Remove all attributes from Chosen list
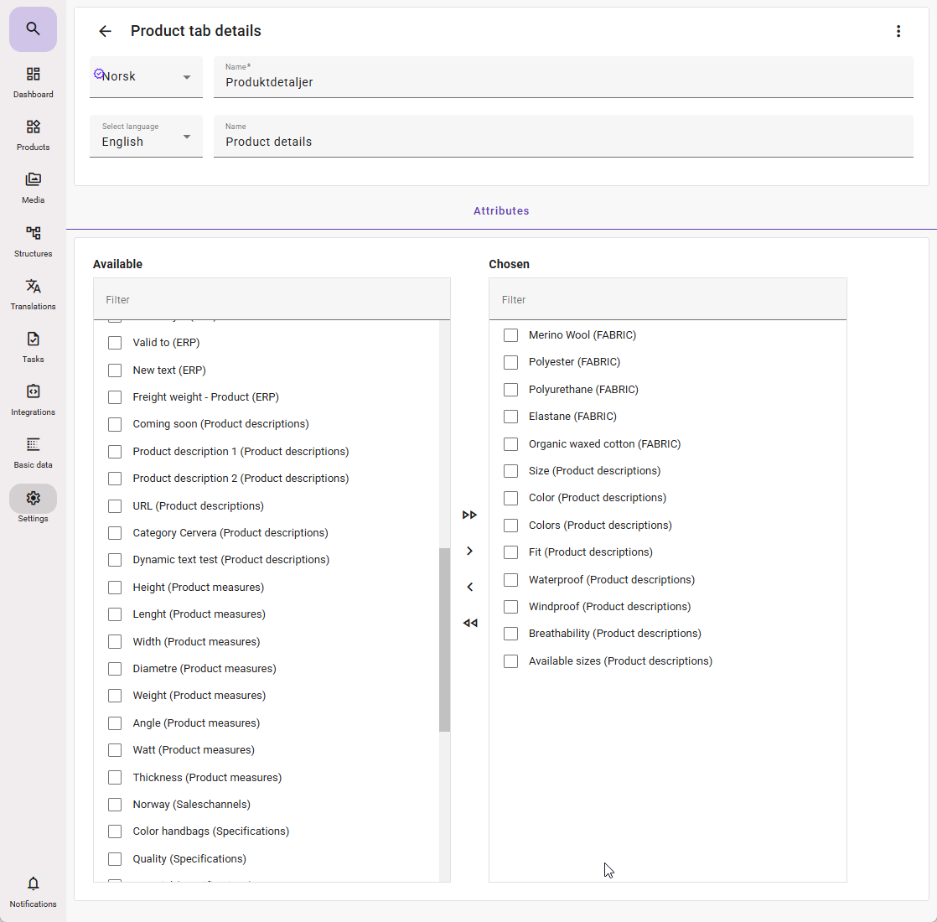 tap(469, 623)
